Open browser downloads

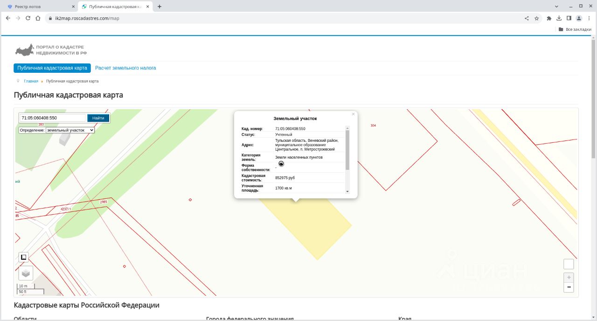[x=559, y=18]
